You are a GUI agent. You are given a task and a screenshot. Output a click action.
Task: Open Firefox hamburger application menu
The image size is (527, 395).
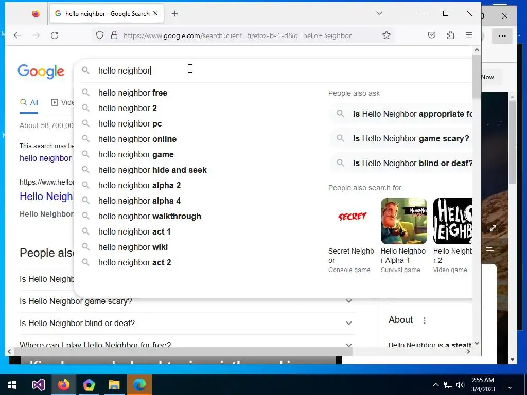[469, 35]
